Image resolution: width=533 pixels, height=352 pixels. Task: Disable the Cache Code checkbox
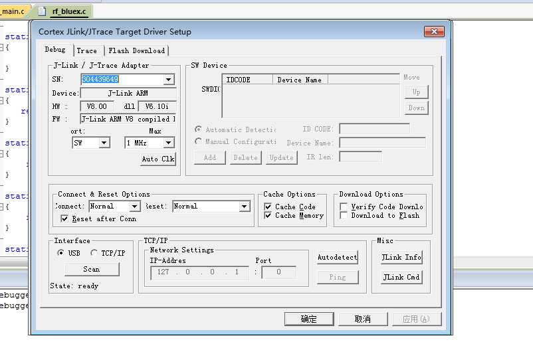tap(268, 207)
